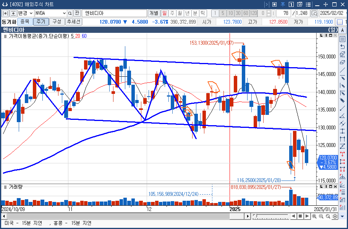Select the trend line drawing tool
The image size is (348, 229).
342,70
